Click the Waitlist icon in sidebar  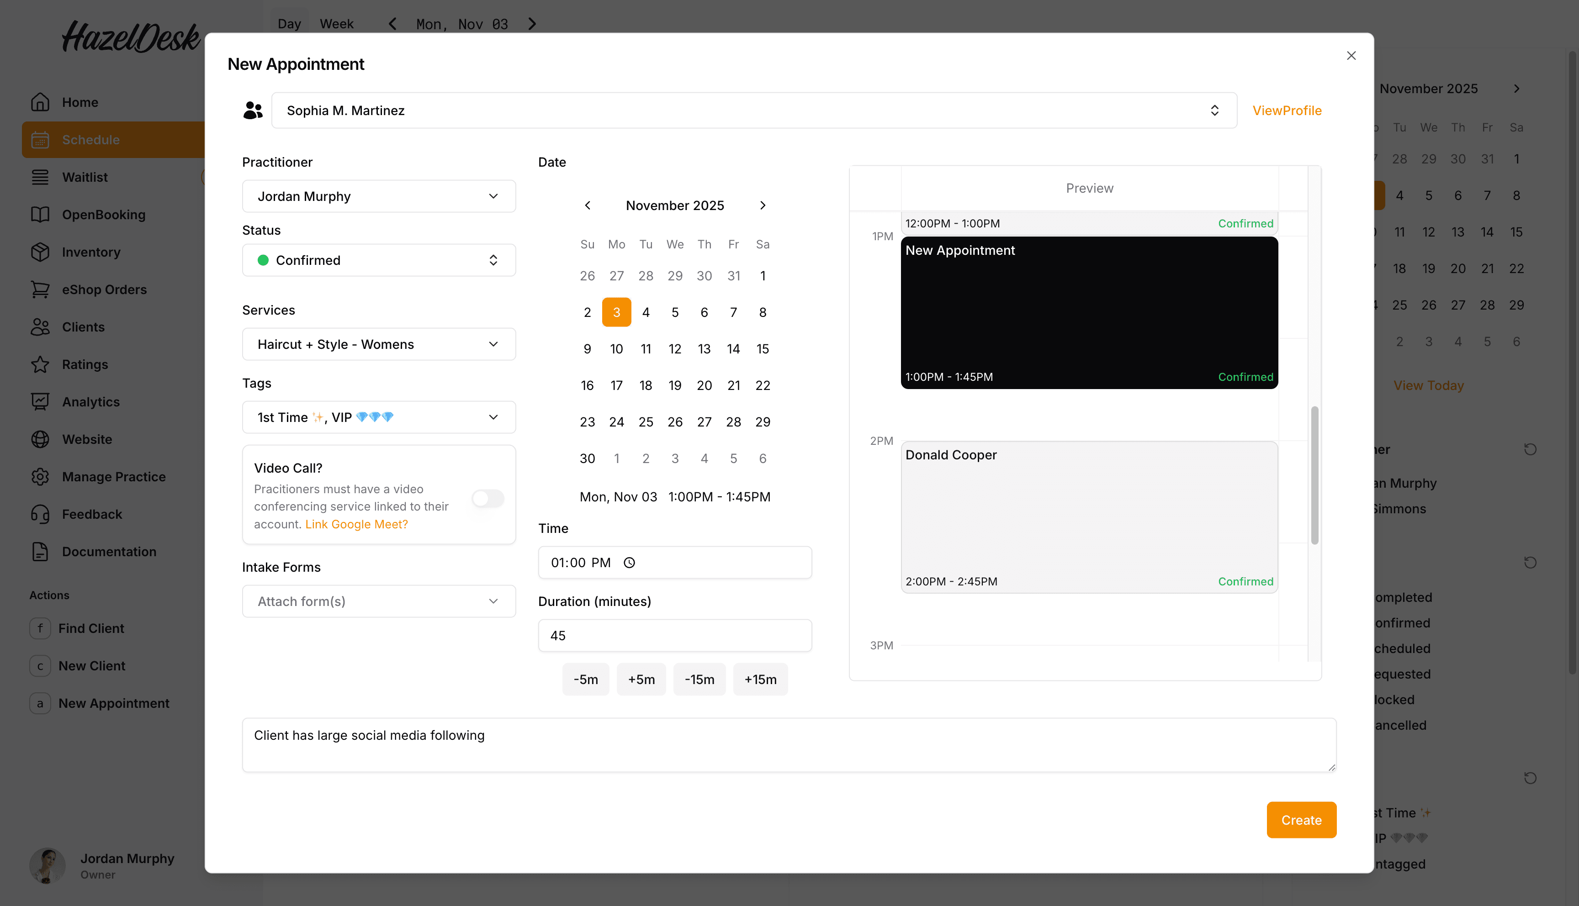[x=40, y=177]
